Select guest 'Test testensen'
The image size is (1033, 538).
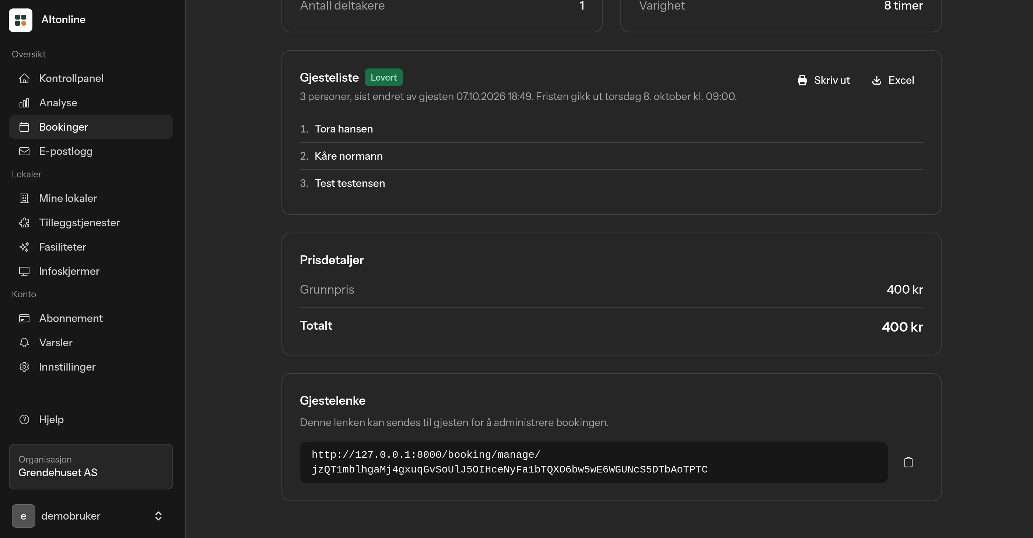click(350, 184)
